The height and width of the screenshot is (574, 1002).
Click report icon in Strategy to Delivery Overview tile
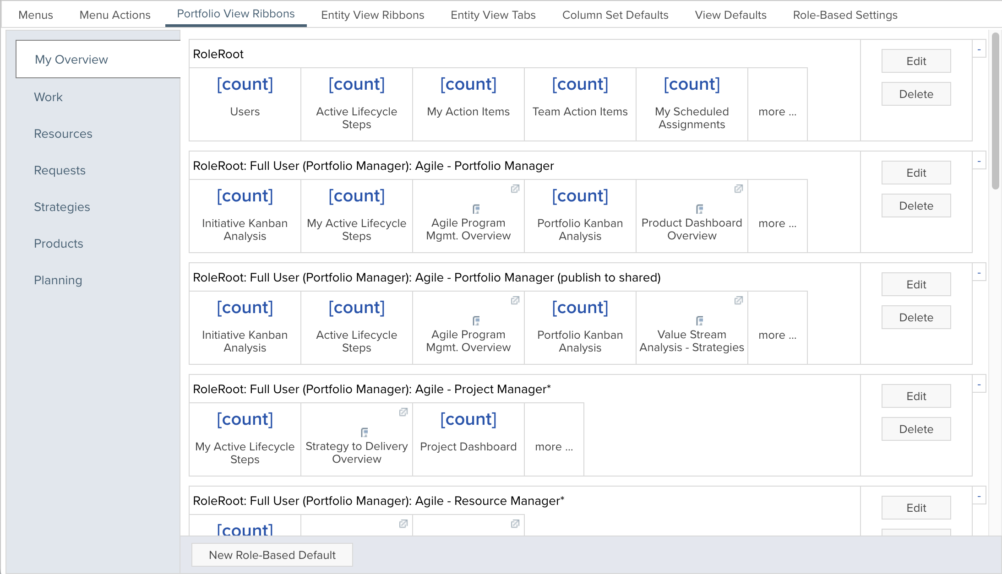click(364, 433)
